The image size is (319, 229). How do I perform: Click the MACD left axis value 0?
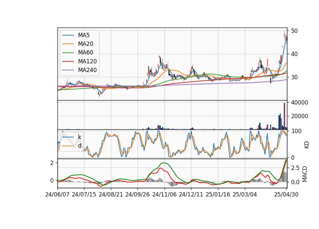pos(52,181)
